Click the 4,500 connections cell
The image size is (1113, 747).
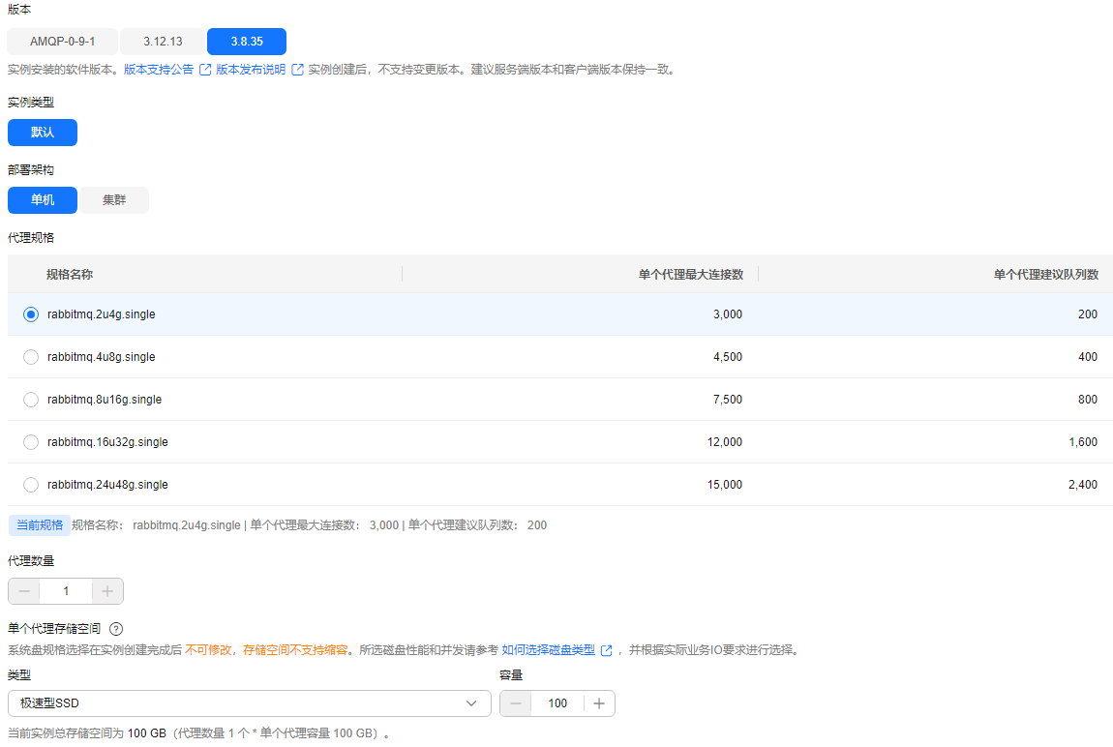[728, 357]
